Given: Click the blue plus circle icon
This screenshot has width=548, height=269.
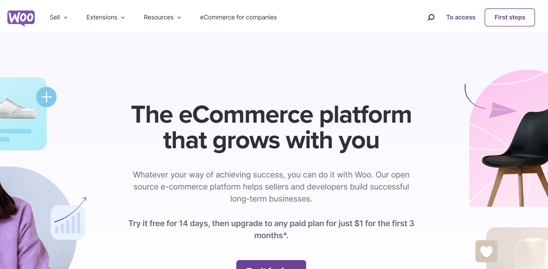Looking at the screenshot, I should click(46, 97).
